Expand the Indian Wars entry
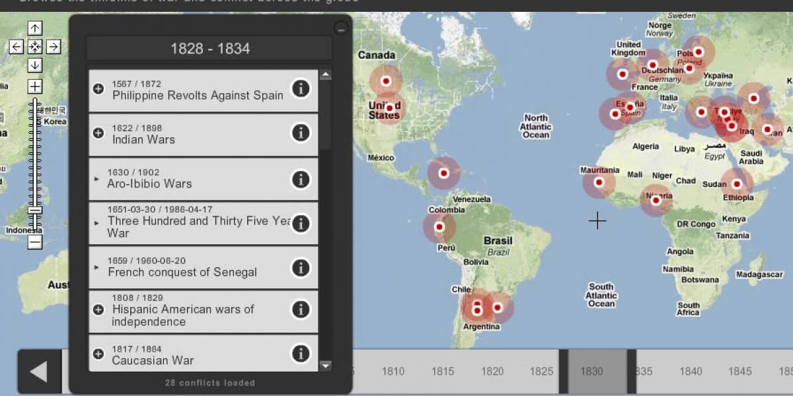 98,133
